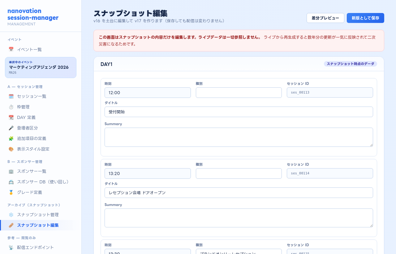Go to グレード定義
The height and width of the screenshot is (254, 396).
pyautogui.click(x=41, y=192)
